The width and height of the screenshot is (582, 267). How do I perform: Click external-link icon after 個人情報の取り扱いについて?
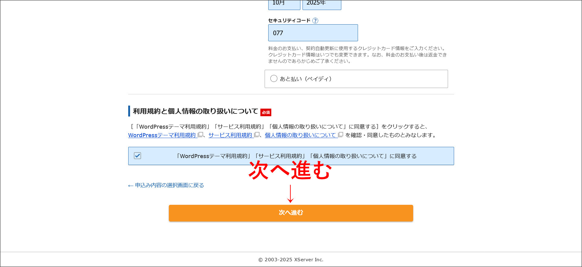pos(340,135)
